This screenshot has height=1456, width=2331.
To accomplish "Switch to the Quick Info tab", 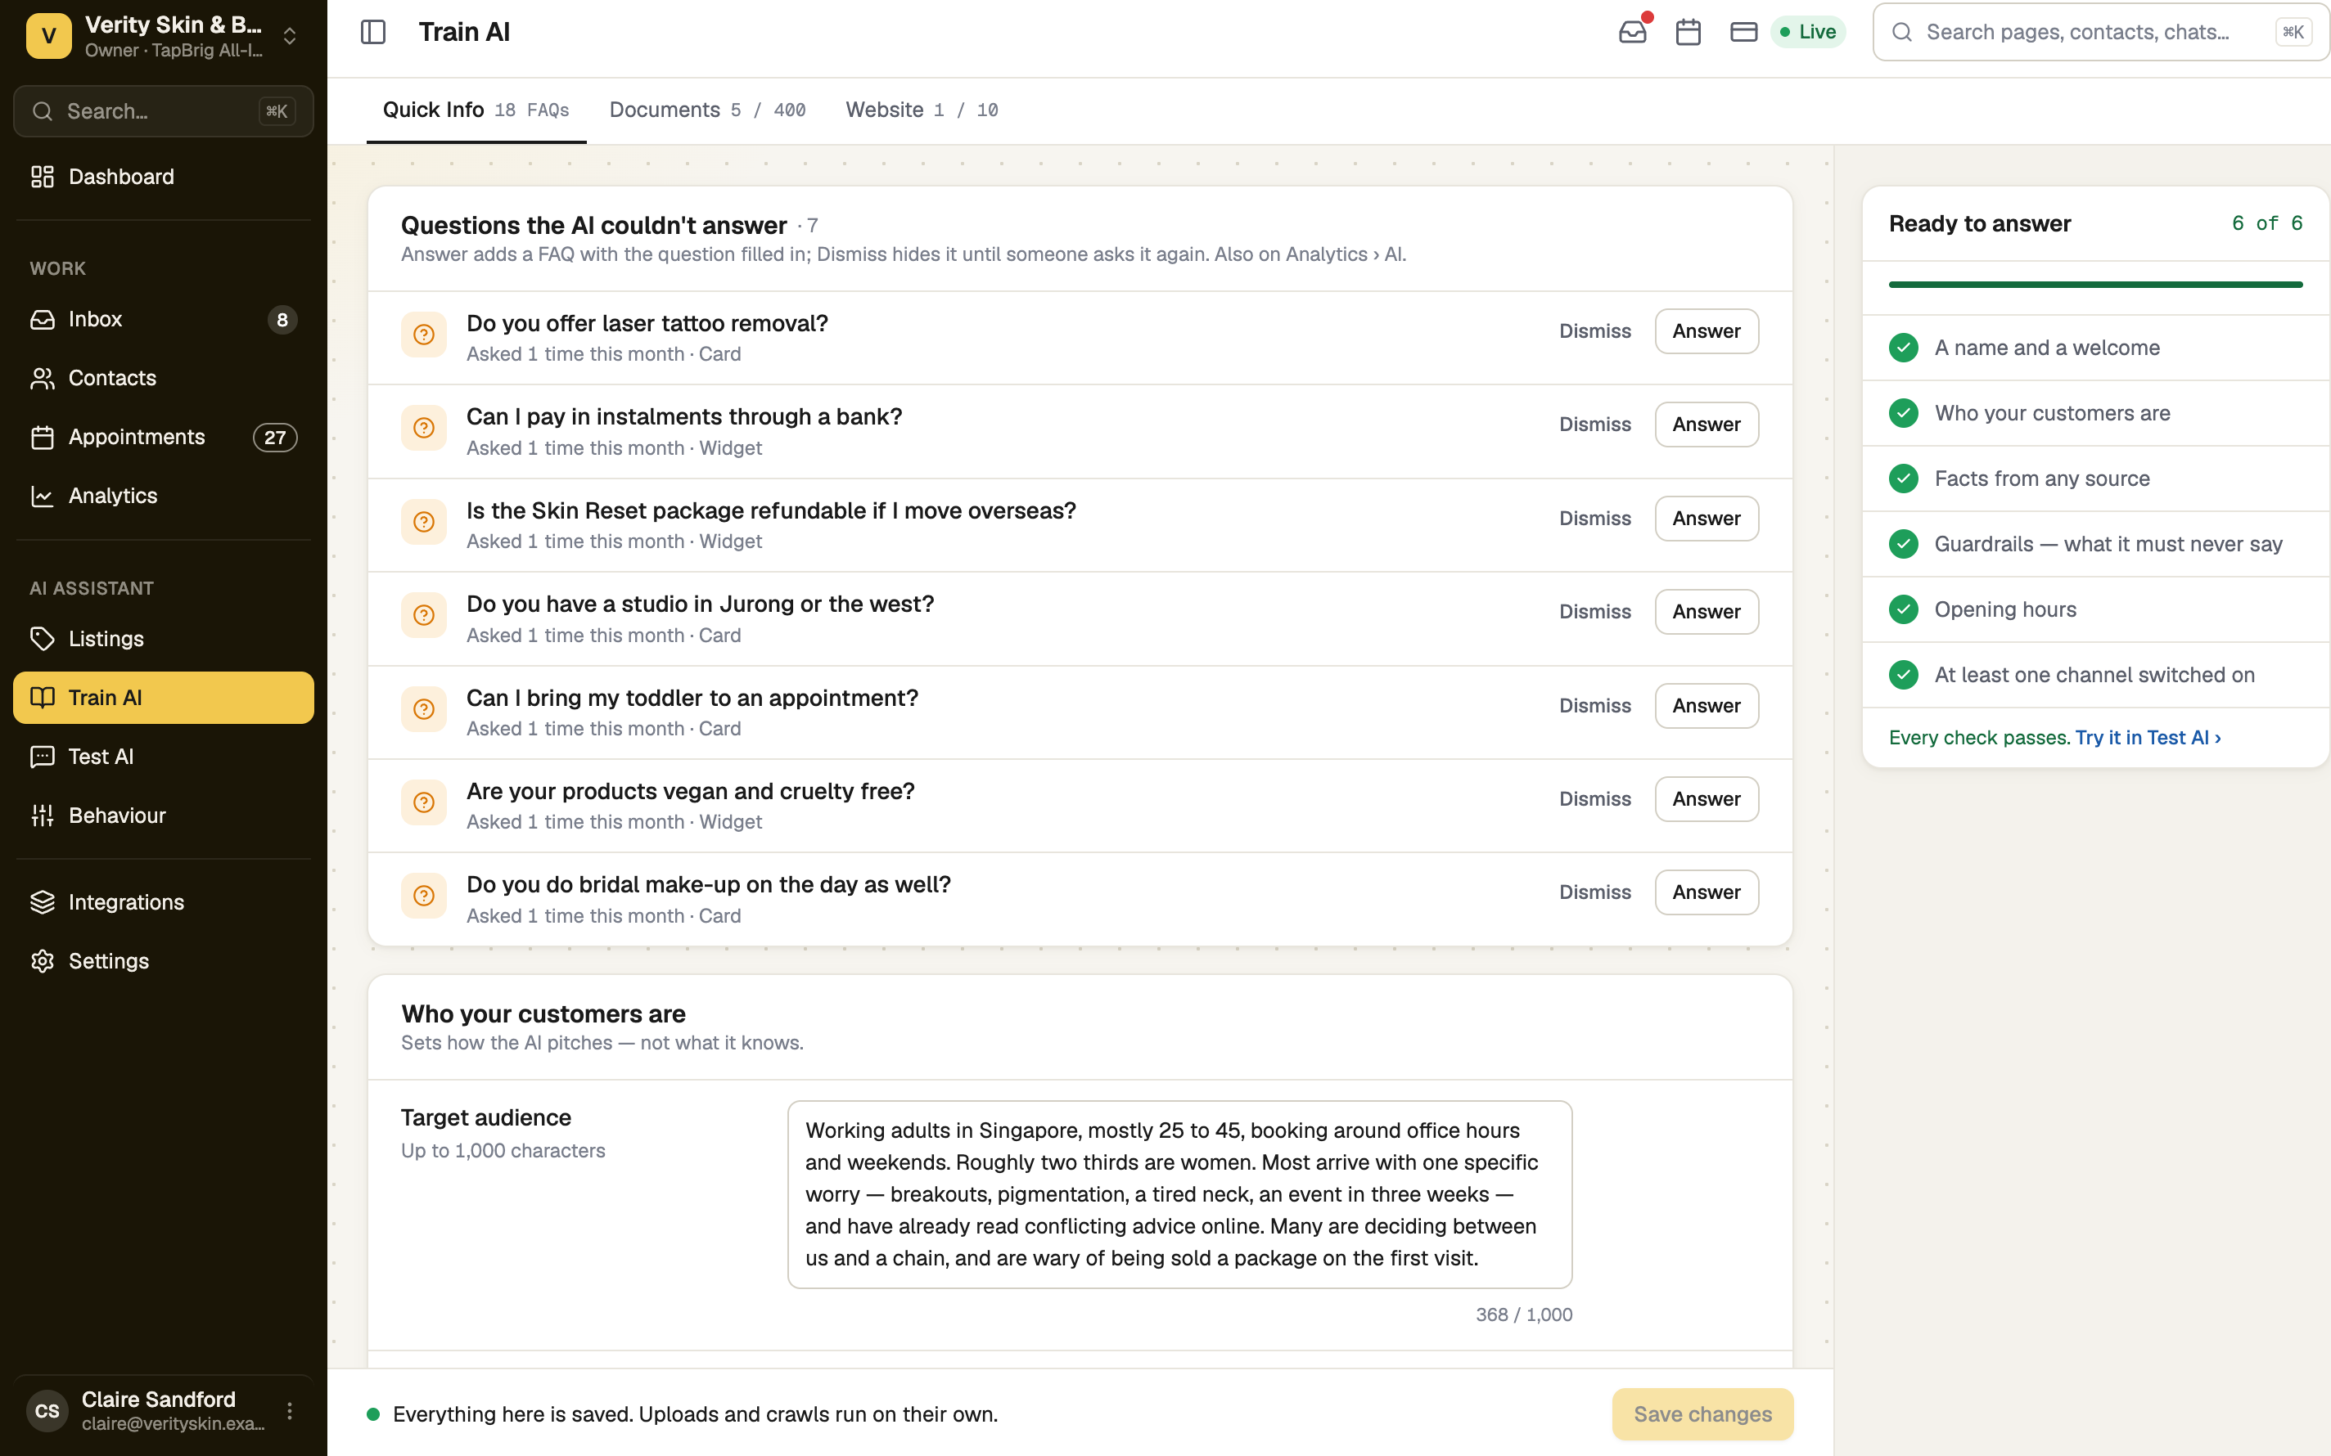I will 476,110.
